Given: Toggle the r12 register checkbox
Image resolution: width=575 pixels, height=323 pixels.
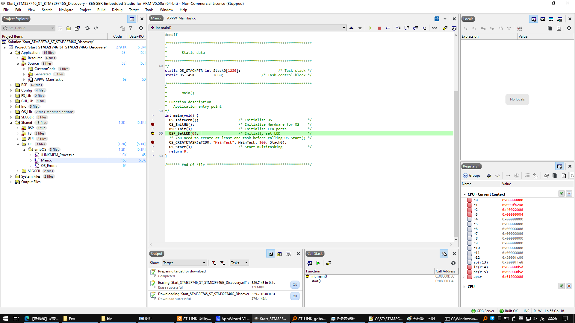Looking at the screenshot, I should 470,258.
